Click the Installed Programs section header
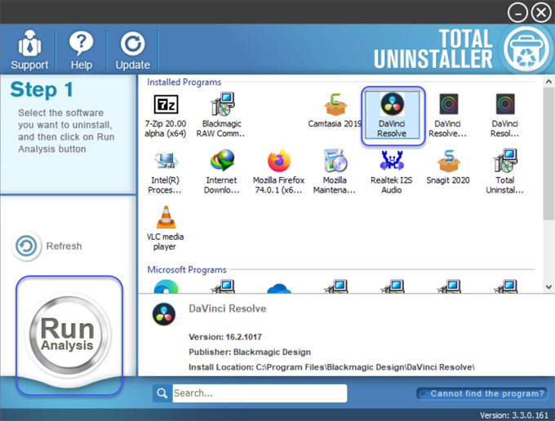 pos(184,82)
